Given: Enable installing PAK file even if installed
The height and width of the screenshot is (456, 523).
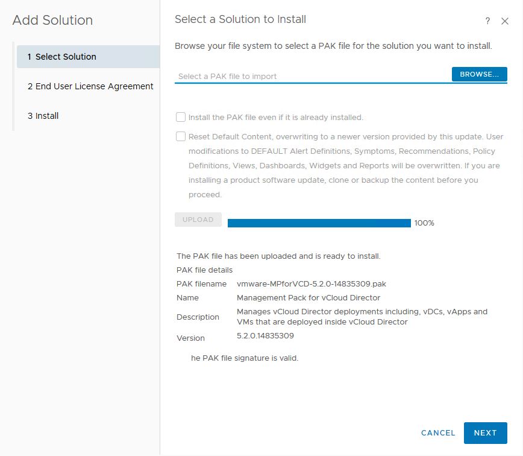Looking at the screenshot, I should (x=181, y=117).
